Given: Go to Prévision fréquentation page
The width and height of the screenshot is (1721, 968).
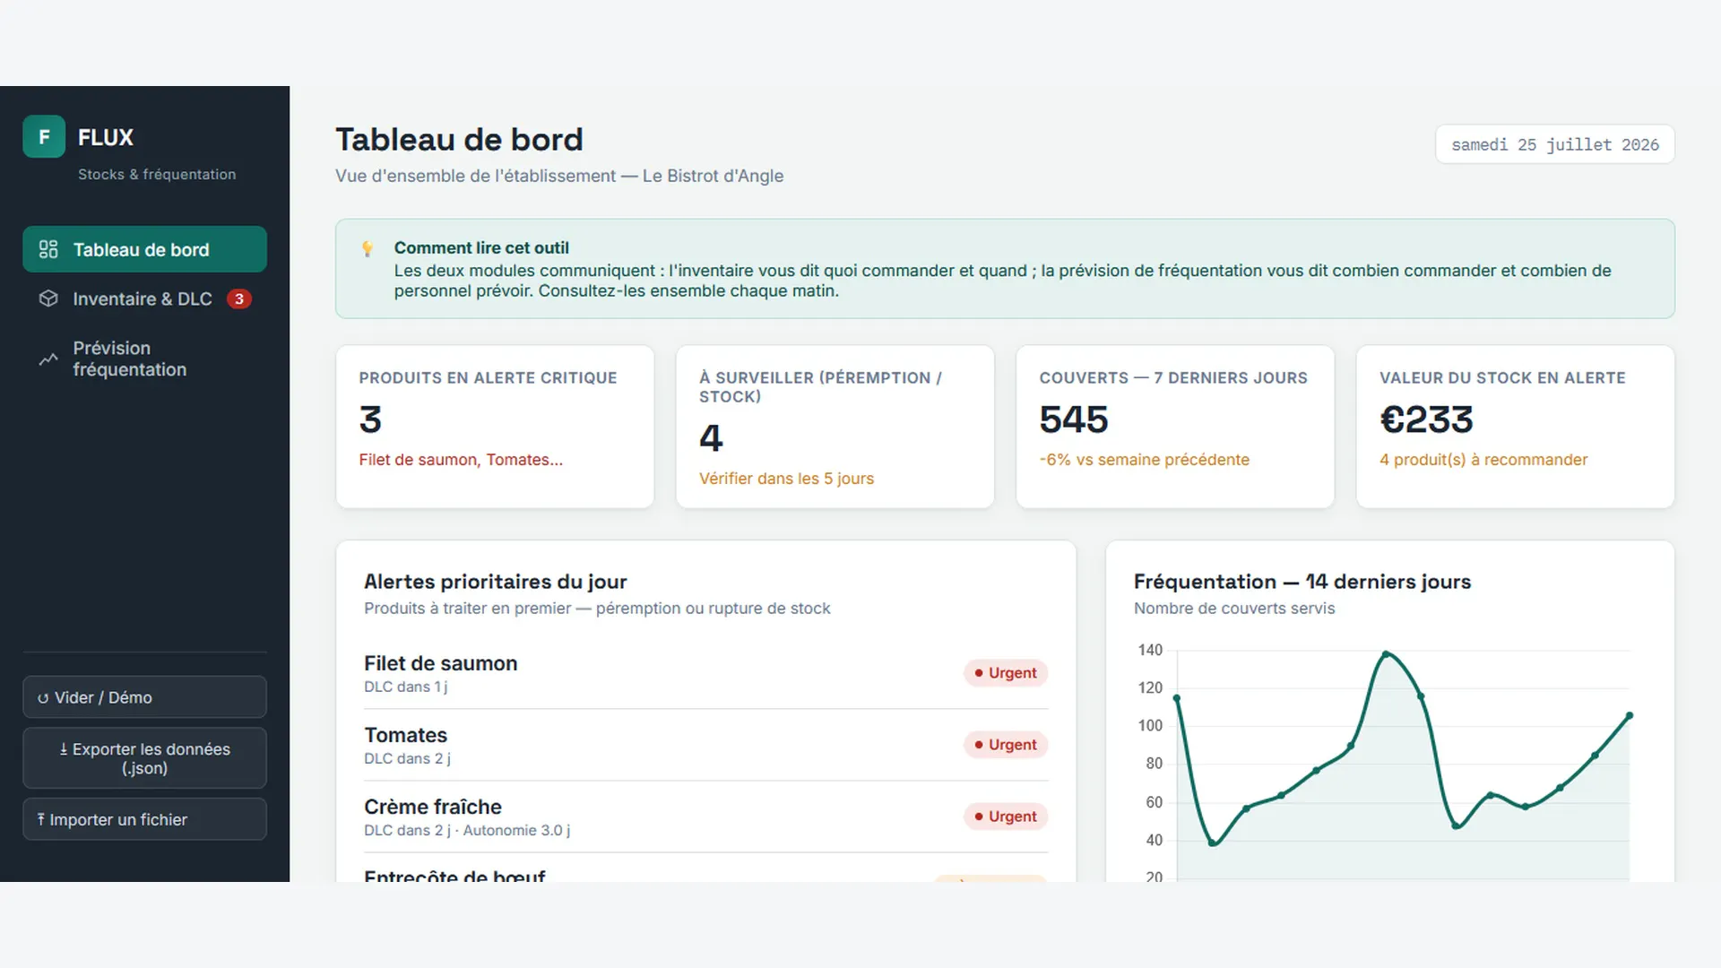Looking at the screenshot, I should [144, 359].
